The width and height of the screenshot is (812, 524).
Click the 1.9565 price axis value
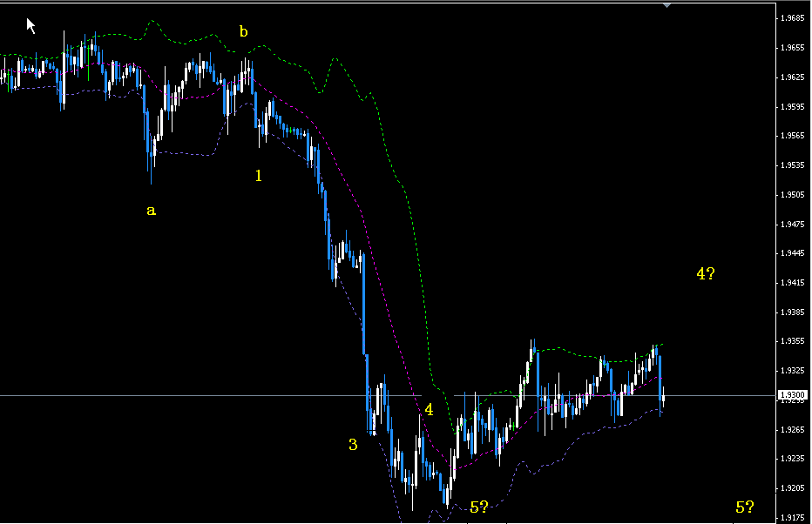click(x=792, y=136)
